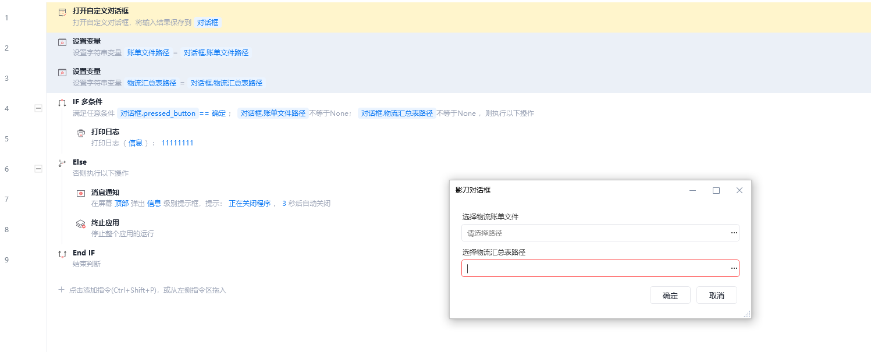
Task: Browse for 物流账单文件 with the ellipsis button
Action: 734,233
